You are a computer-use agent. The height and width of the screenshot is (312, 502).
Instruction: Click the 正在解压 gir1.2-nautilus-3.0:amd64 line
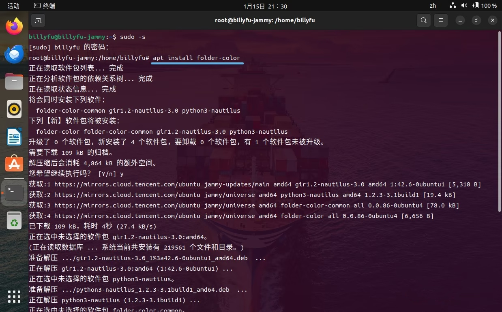131,269
